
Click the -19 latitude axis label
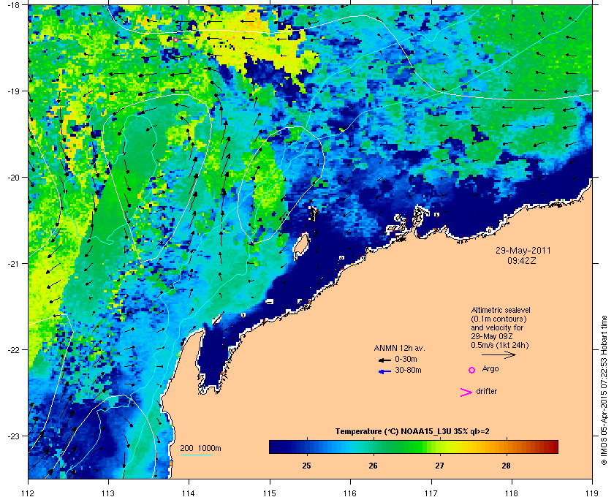[x=15, y=91]
